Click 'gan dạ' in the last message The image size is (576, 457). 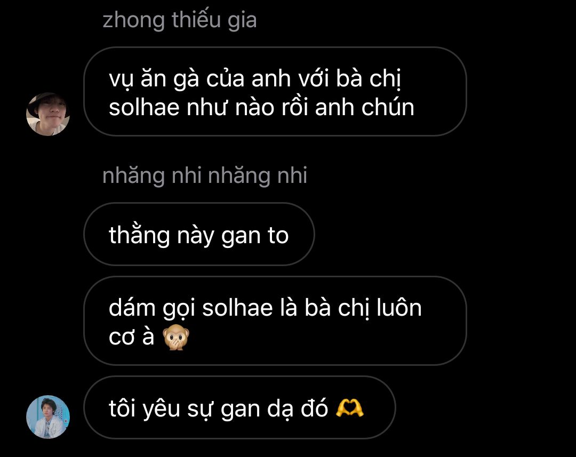click(x=257, y=409)
